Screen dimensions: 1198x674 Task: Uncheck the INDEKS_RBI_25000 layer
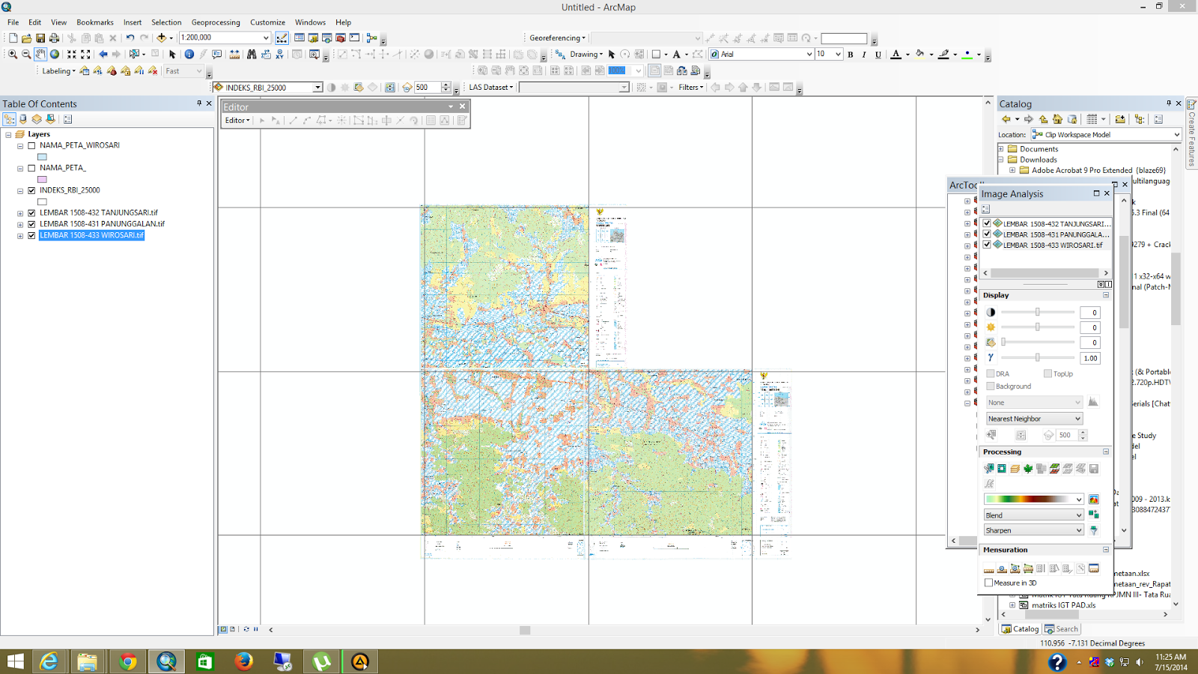click(x=31, y=190)
